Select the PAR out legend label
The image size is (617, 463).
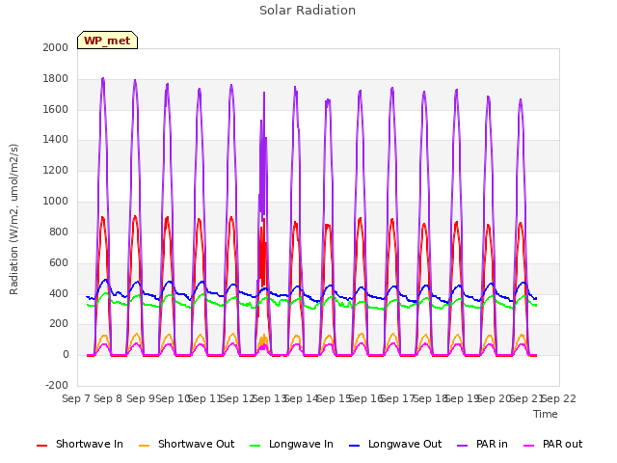tap(562, 444)
